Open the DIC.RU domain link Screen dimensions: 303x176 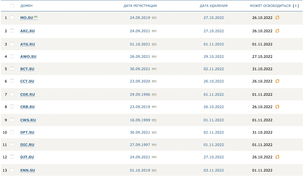pyautogui.click(x=27, y=145)
